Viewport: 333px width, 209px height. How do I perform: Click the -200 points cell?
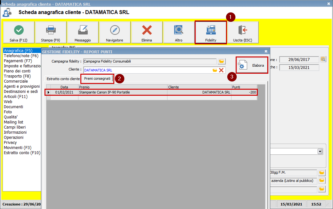coord(244,92)
